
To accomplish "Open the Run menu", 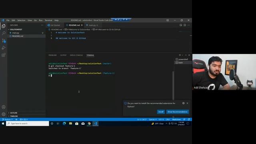I will 41,20.
